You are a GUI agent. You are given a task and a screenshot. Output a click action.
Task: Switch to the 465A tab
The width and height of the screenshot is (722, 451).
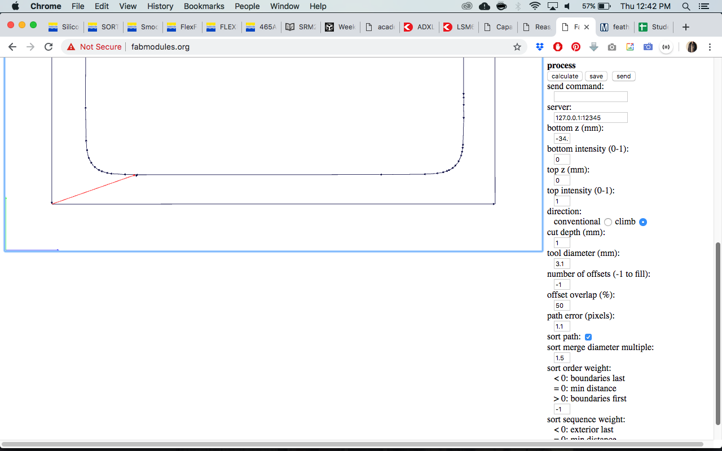pos(261,27)
